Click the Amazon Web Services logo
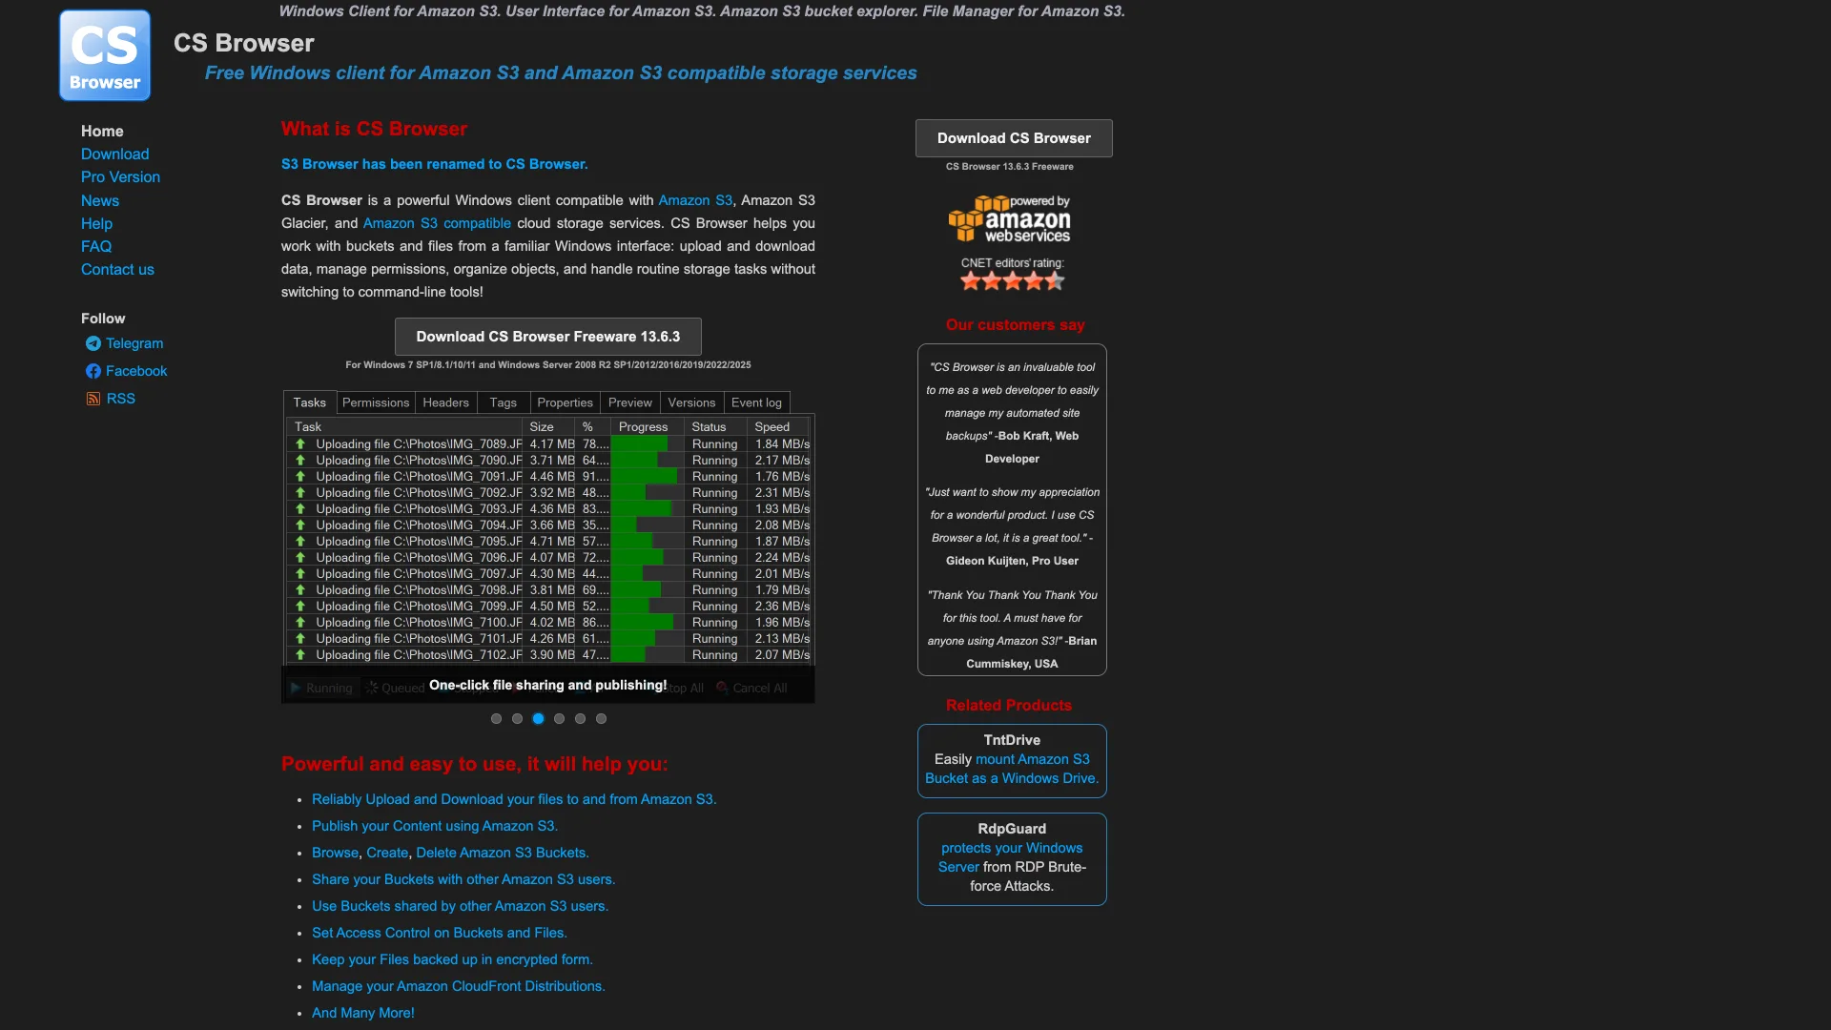Screen dimensions: 1831x1030 tap(1010, 218)
